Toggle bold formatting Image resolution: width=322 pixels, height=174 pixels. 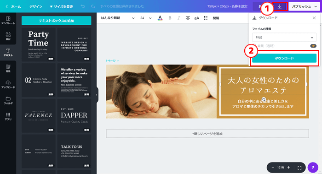click(x=170, y=18)
